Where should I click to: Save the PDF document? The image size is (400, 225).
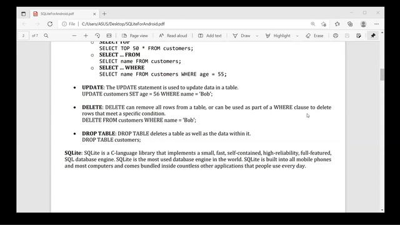point(347,36)
